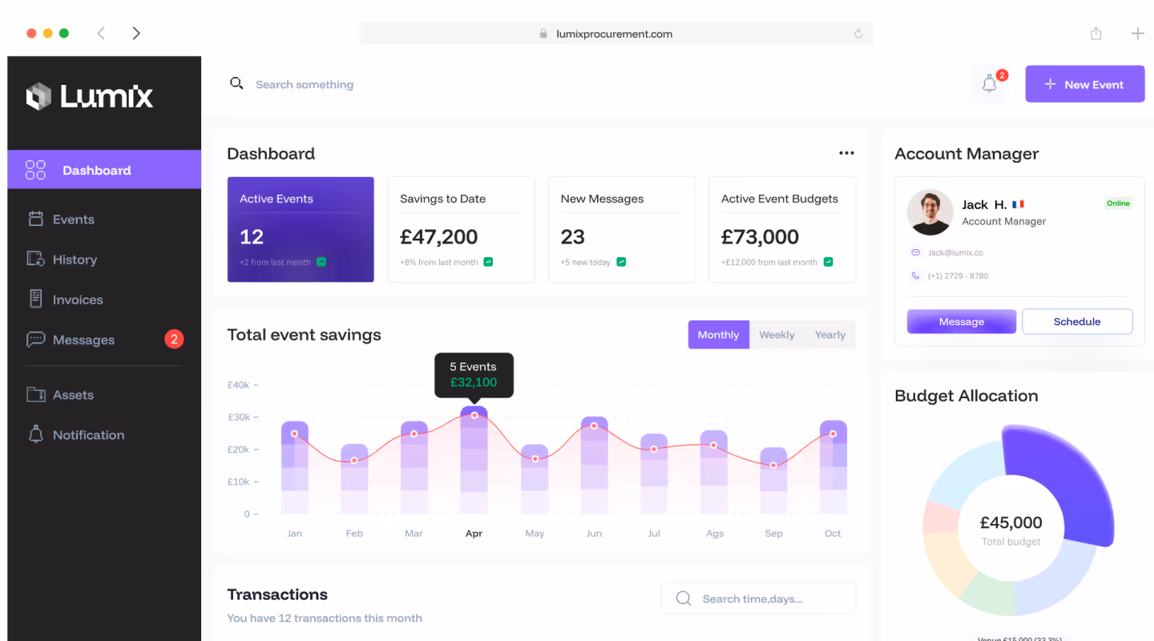1154x641 pixels.
Task: Click the Assets folder icon
Action: pyautogui.click(x=35, y=394)
